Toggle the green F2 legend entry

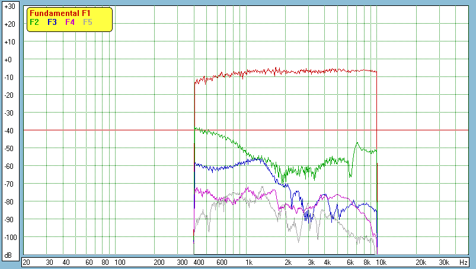click(x=34, y=22)
